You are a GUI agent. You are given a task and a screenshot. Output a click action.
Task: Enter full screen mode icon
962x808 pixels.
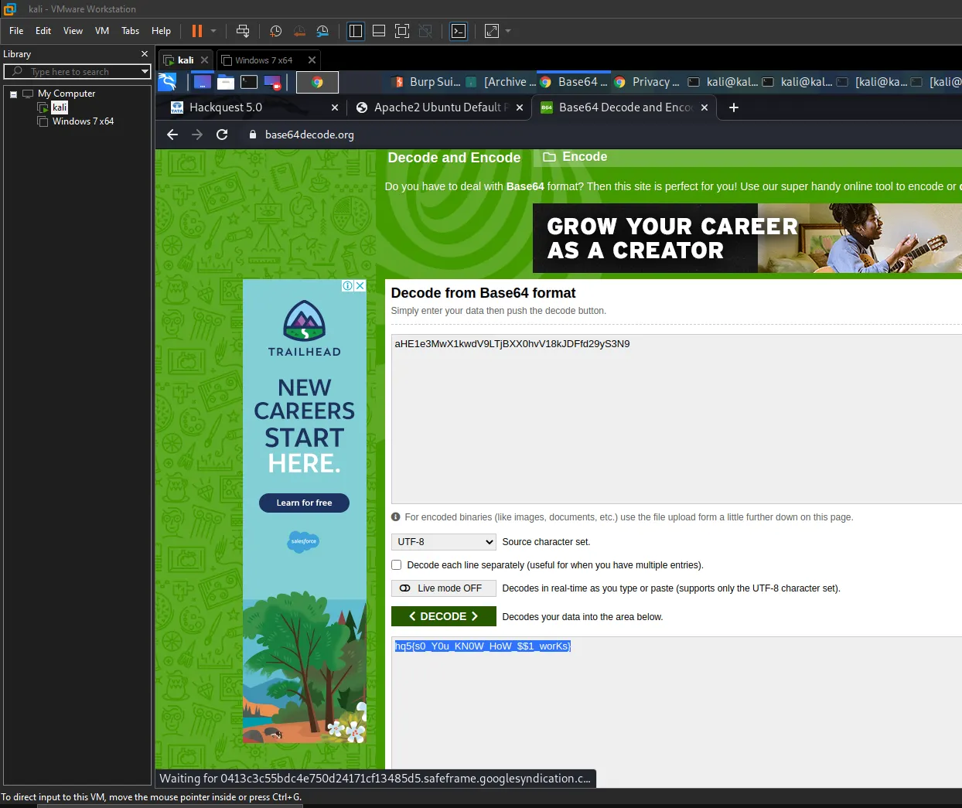tap(402, 31)
